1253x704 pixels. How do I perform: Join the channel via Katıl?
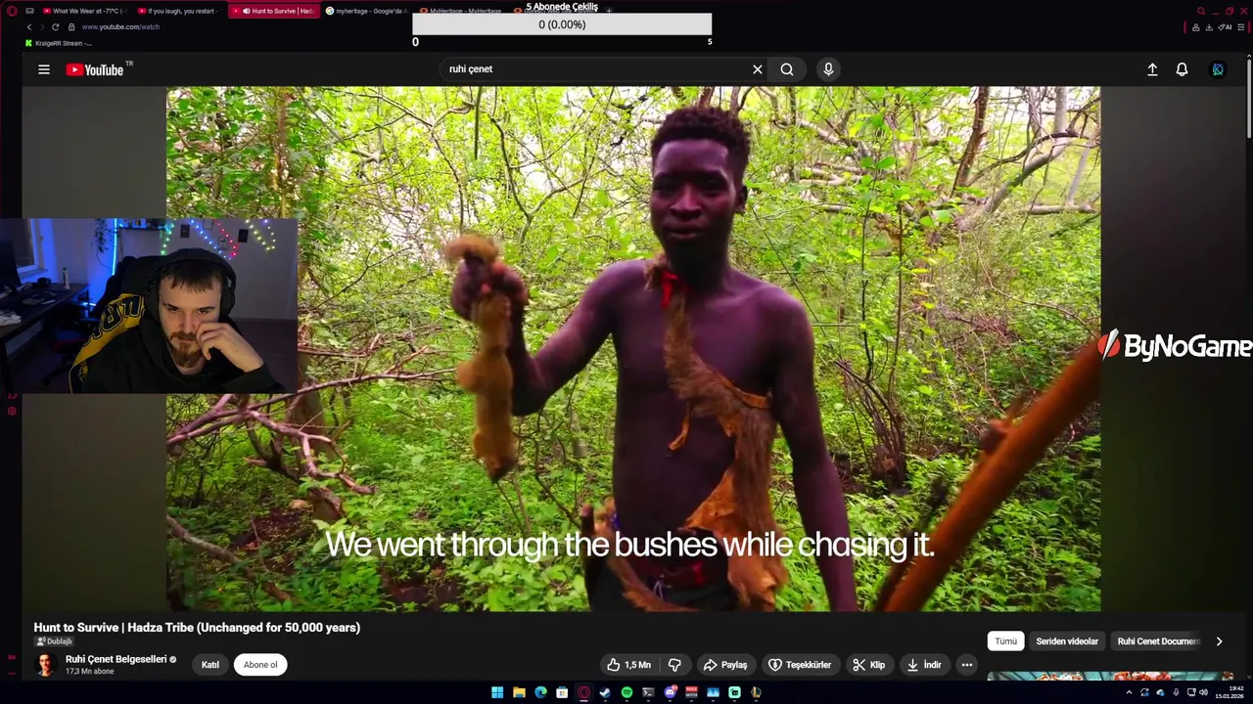pos(210,665)
